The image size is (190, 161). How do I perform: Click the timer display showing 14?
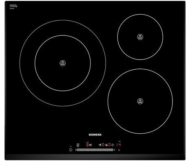[119, 144]
